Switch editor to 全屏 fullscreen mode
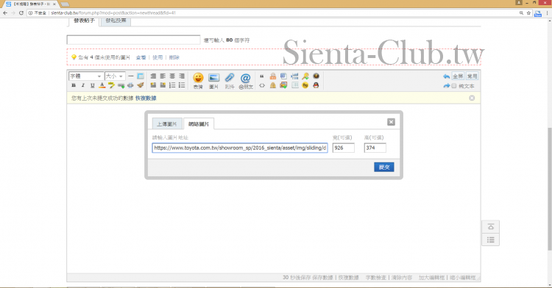This screenshot has height=288, width=552. click(x=458, y=76)
